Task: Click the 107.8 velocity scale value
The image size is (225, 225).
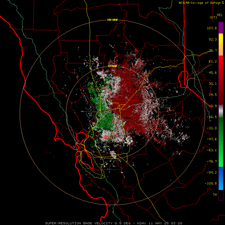Action: tap(212, 28)
